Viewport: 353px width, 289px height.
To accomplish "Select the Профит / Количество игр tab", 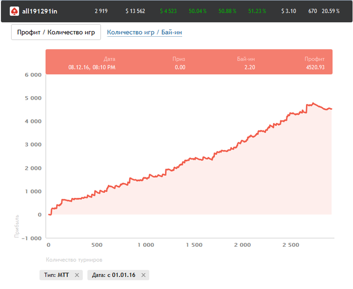I will 56,32.
